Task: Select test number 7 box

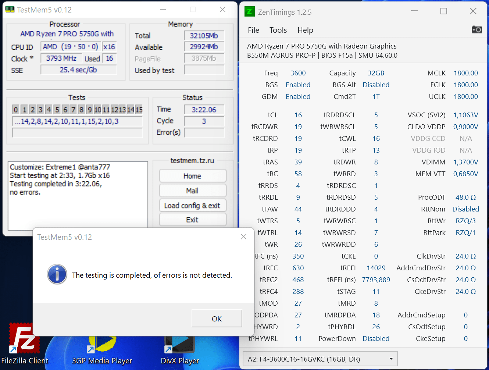Action: point(73,110)
